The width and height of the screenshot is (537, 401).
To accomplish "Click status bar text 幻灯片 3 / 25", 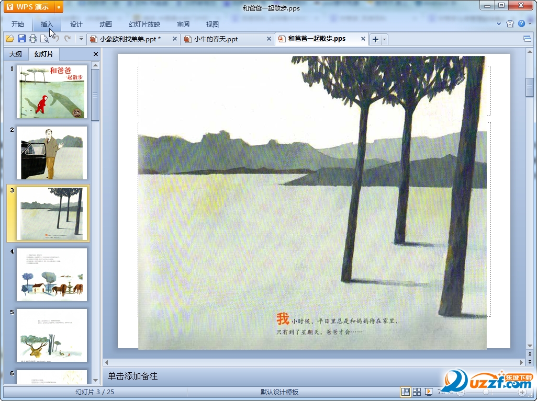I will point(95,392).
